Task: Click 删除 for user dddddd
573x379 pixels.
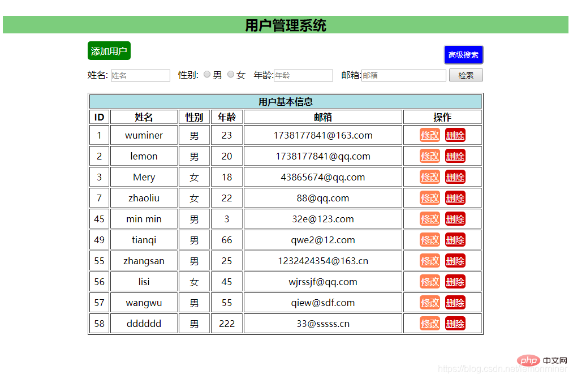Action: pyautogui.click(x=455, y=323)
